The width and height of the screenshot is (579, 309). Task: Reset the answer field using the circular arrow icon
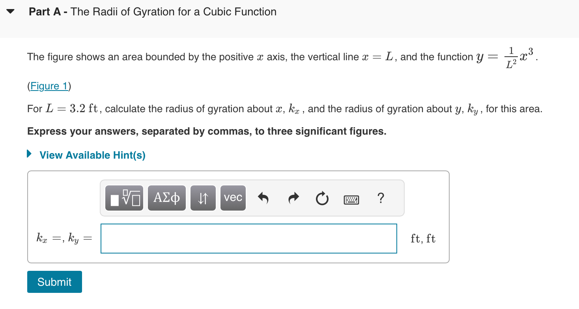point(322,199)
